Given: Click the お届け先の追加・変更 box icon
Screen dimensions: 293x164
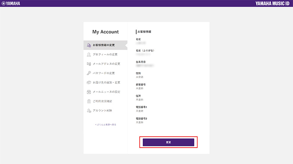Looking at the screenshot, I should click(89, 83).
